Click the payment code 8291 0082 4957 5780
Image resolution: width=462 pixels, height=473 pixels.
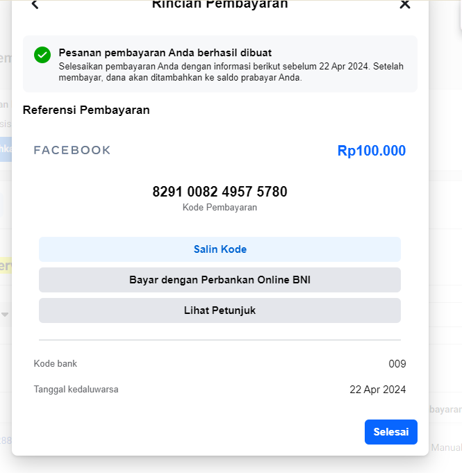point(220,192)
